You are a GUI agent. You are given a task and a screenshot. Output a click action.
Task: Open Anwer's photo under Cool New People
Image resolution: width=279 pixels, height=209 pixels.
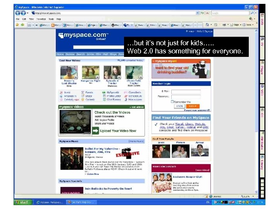200,150
